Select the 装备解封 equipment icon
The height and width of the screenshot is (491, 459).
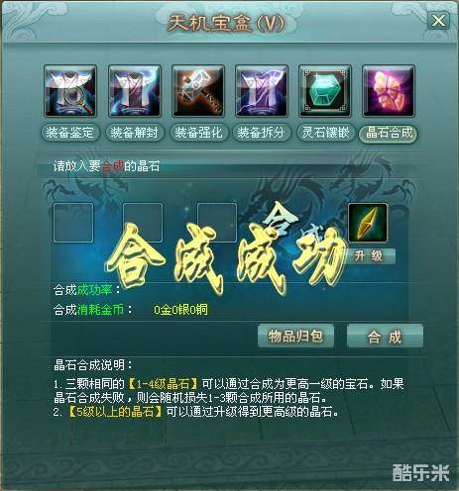tap(135, 91)
